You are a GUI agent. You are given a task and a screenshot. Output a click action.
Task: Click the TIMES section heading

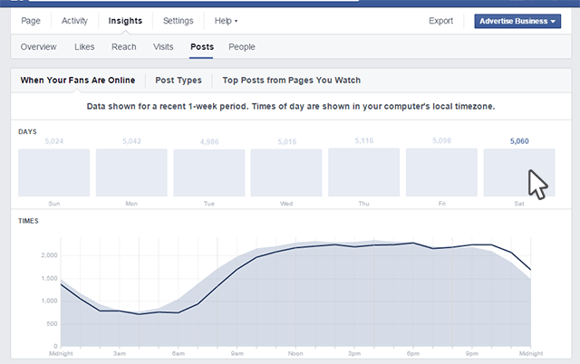28,221
